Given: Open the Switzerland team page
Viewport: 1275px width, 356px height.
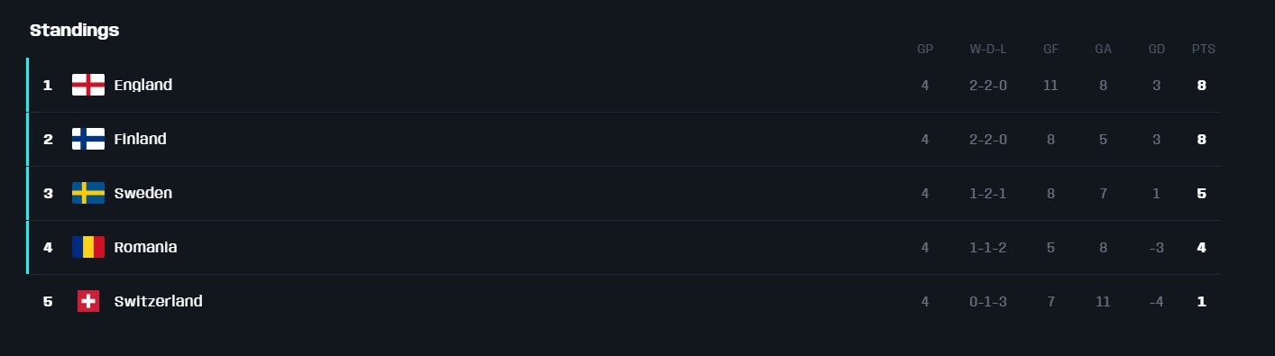Looking at the screenshot, I should click(x=158, y=301).
